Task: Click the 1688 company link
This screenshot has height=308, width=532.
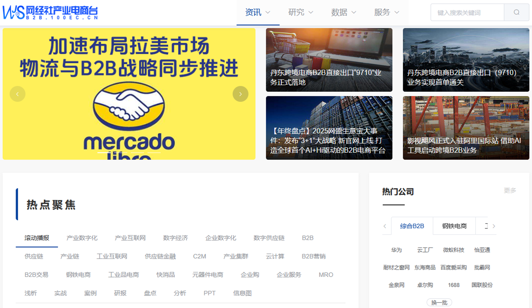Action: point(454,285)
